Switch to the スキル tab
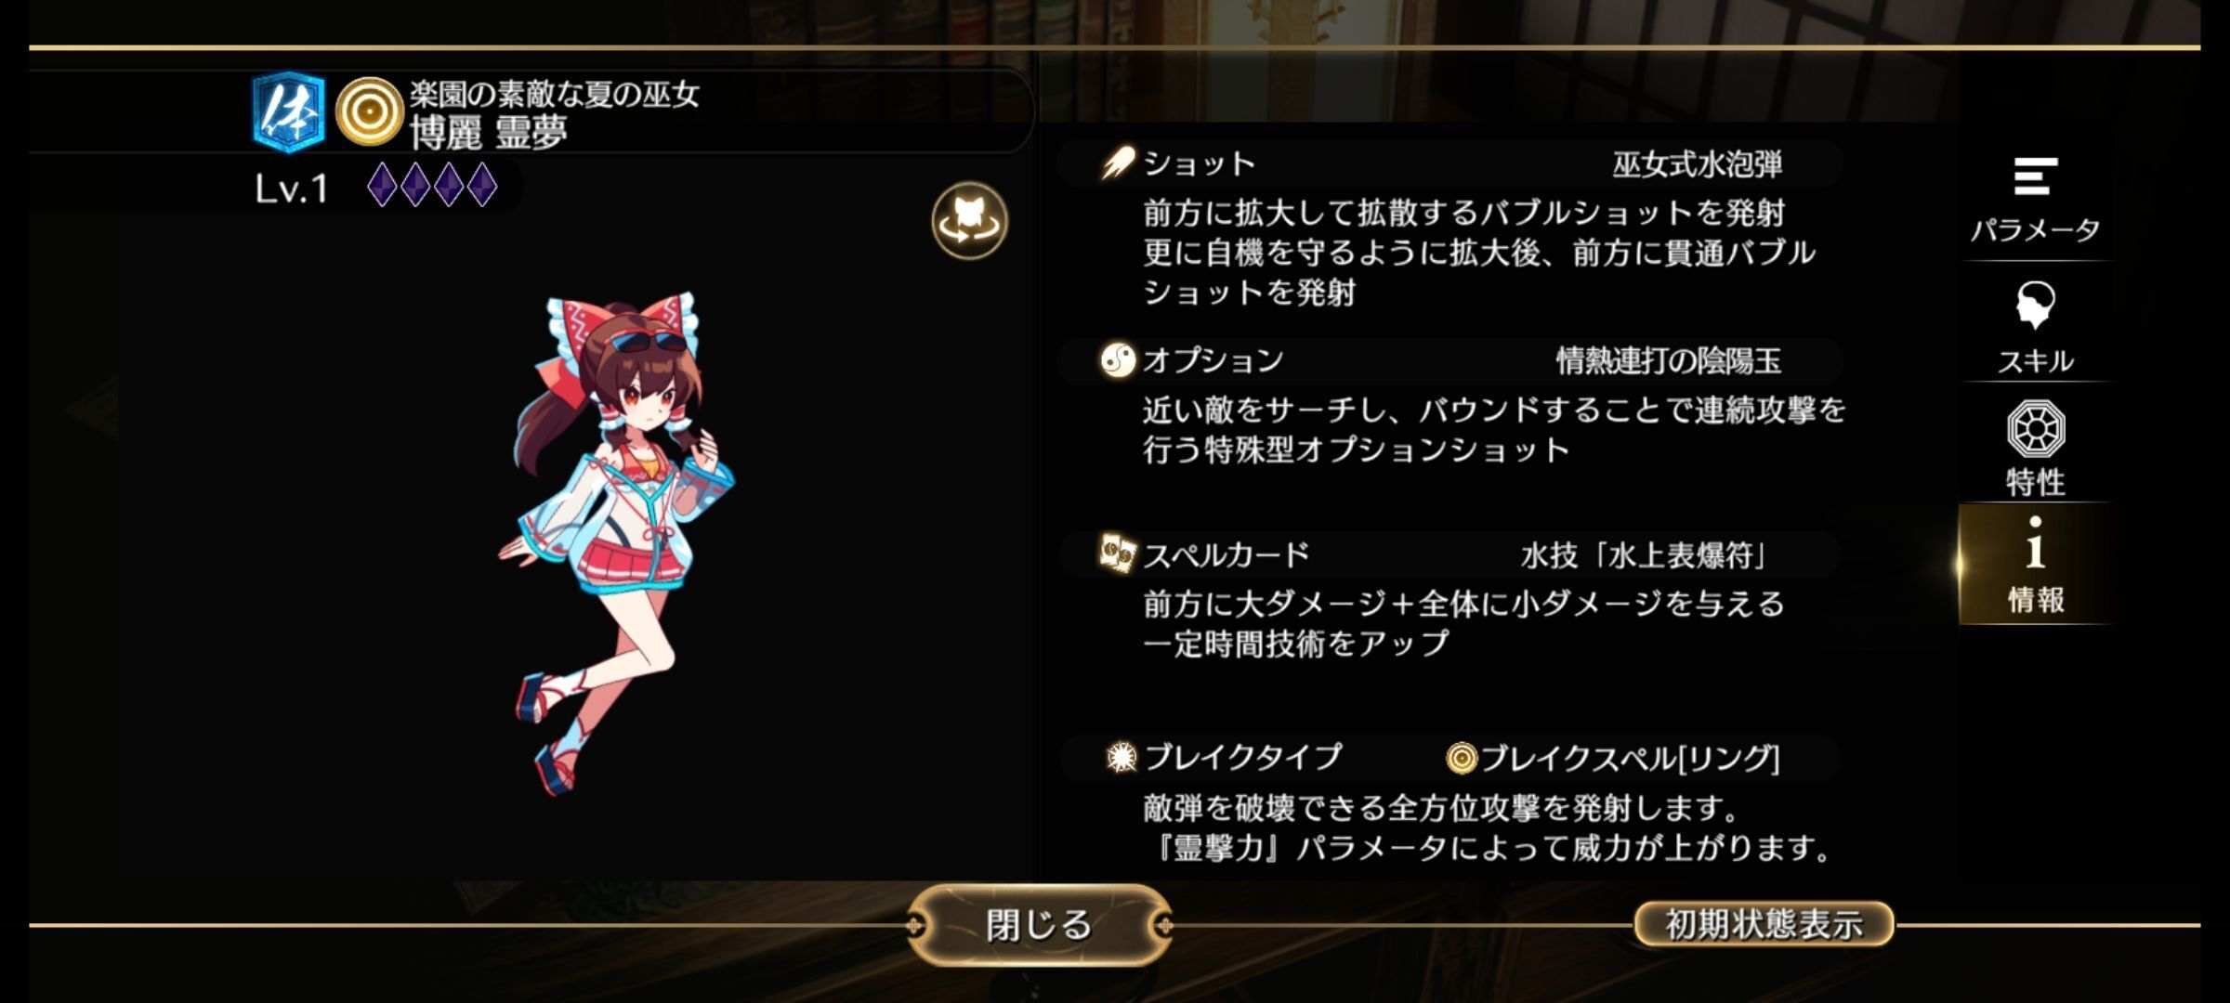This screenshot has width=2230, height=1003. coord(2035,327)
